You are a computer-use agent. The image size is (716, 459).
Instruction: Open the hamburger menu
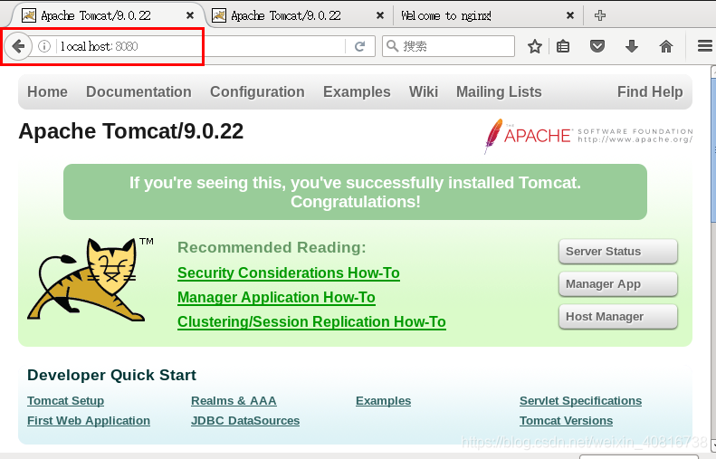705,45
